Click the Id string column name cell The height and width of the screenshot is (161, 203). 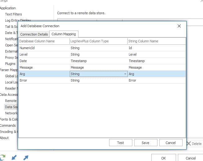click(157, 48)
